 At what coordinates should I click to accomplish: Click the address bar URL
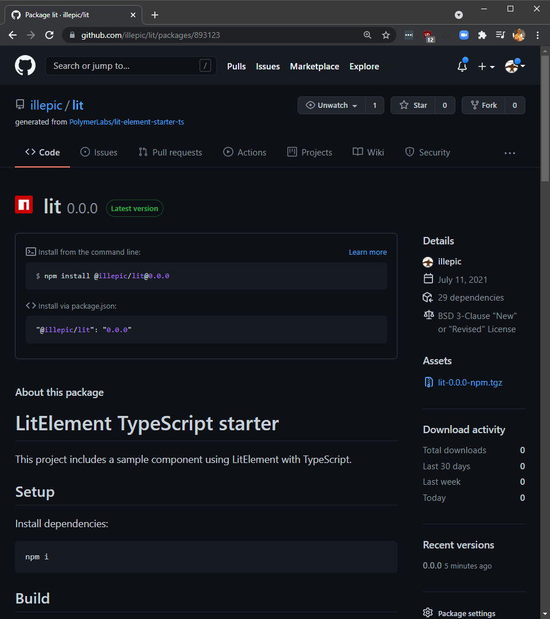[x=151, y=35]
